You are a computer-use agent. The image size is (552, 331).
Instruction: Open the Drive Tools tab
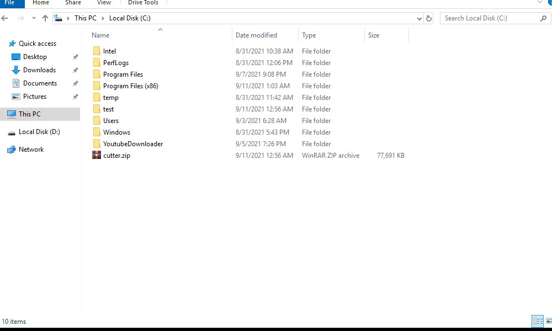click(x=144, y=3)
